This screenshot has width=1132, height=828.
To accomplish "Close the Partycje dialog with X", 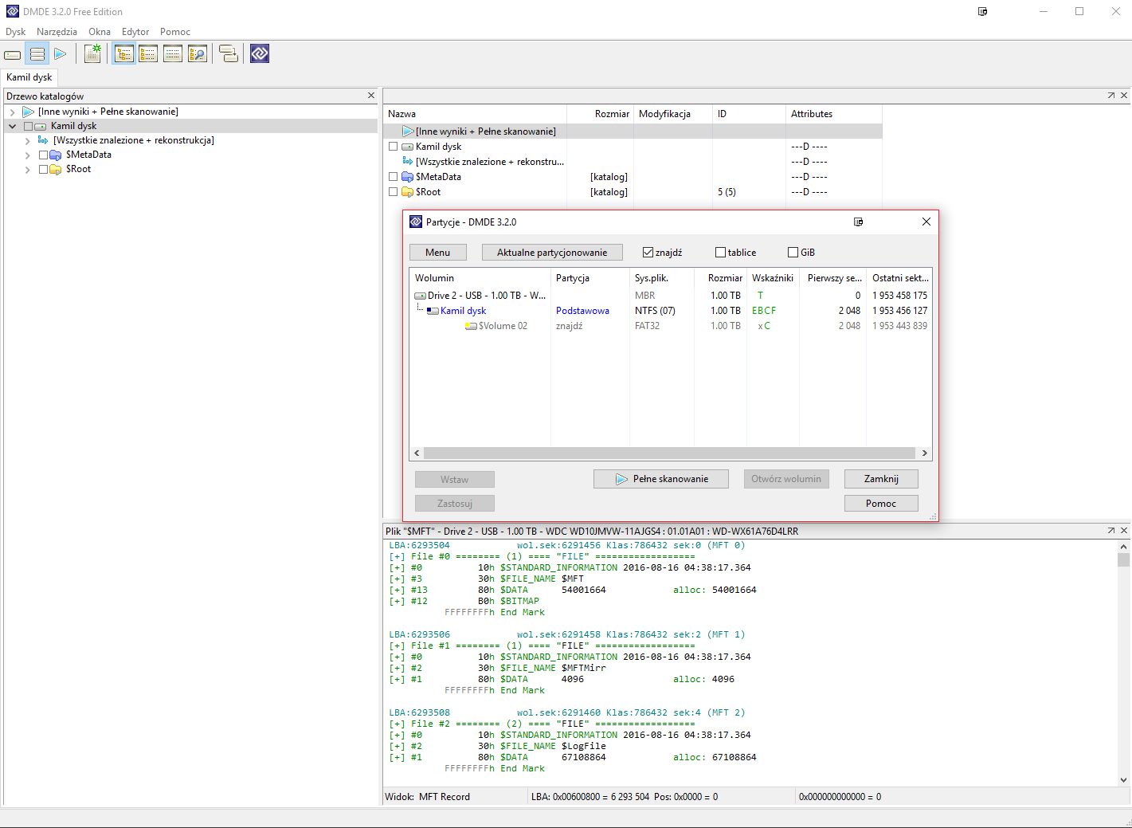I will click(926, 222).
